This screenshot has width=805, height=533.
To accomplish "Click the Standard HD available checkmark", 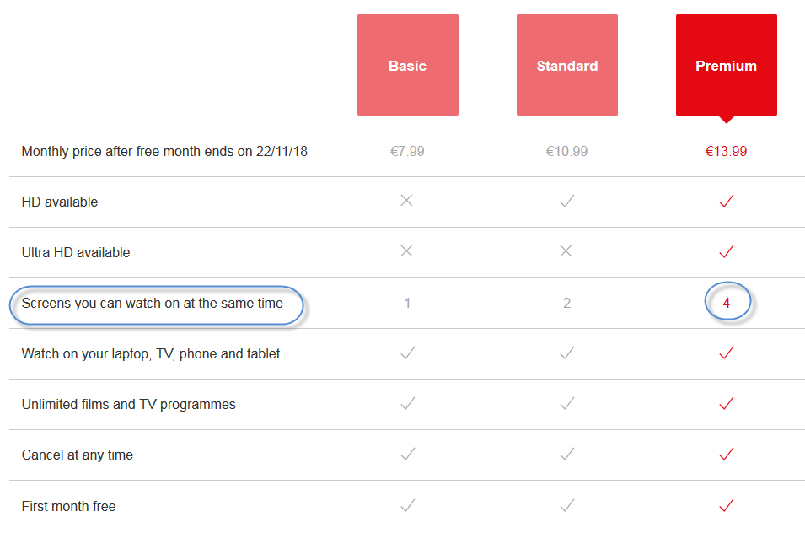I will coord(567,201).
